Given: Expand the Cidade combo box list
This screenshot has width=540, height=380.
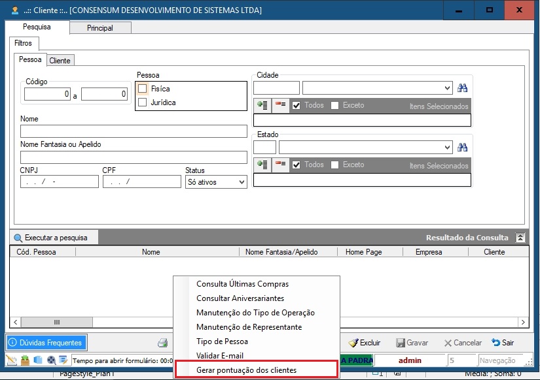Looking at the screenshot, I should click(447, 88).
